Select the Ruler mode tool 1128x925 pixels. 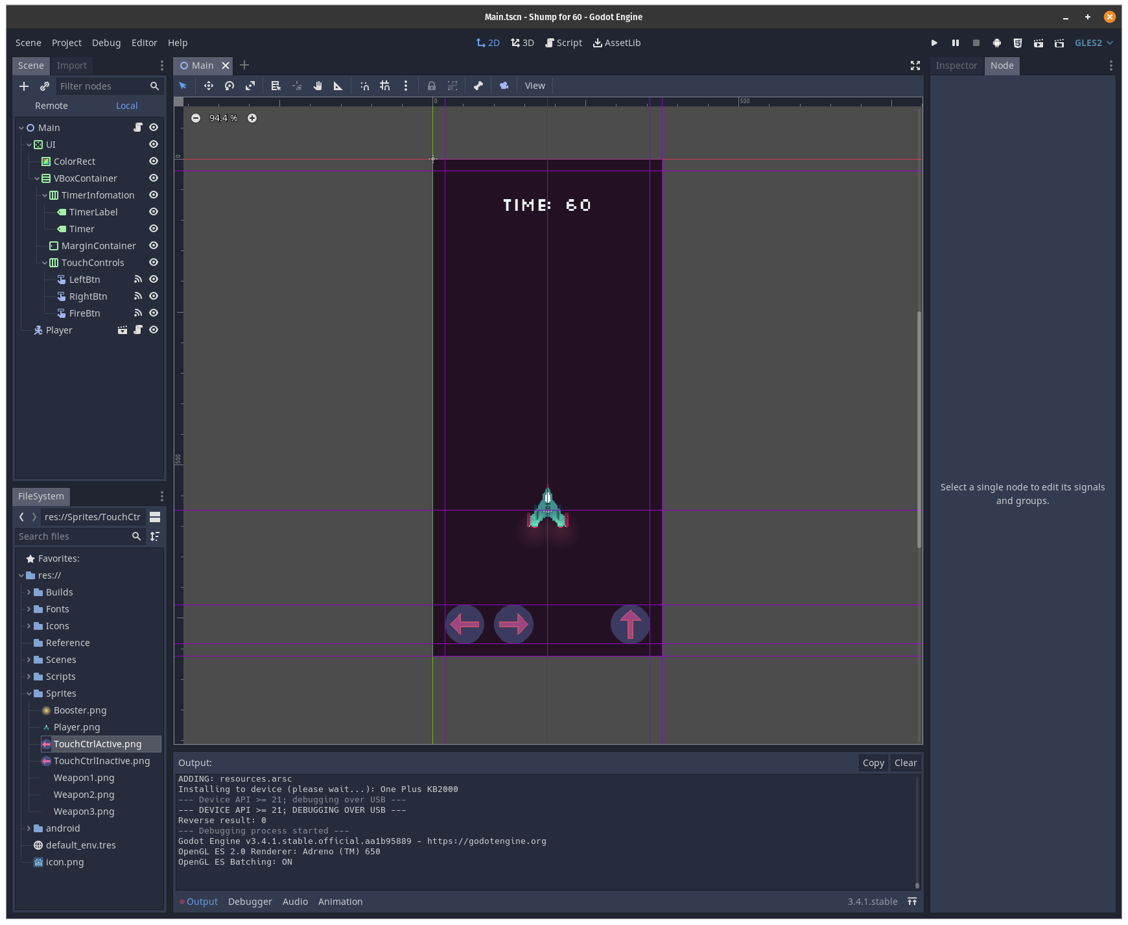[x=338, y=86]
